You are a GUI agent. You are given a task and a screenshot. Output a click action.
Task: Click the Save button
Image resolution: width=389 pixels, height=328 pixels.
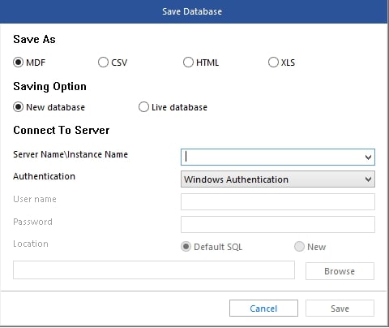tap(340, 309)
